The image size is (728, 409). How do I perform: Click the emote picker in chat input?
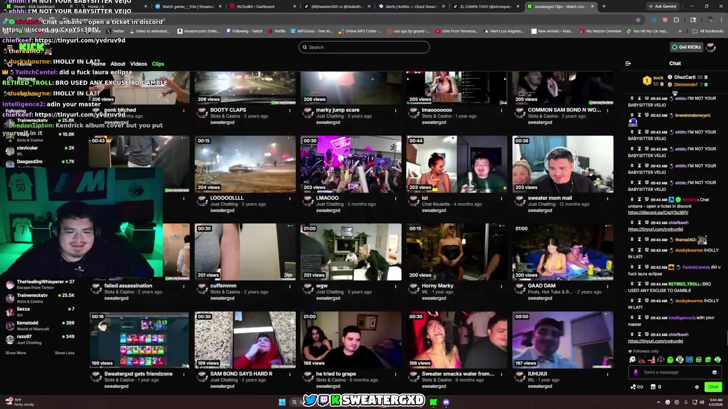pos(714,372)
